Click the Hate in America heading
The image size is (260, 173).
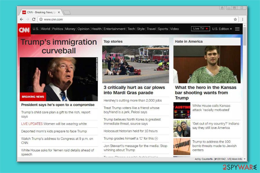point(189,42)
